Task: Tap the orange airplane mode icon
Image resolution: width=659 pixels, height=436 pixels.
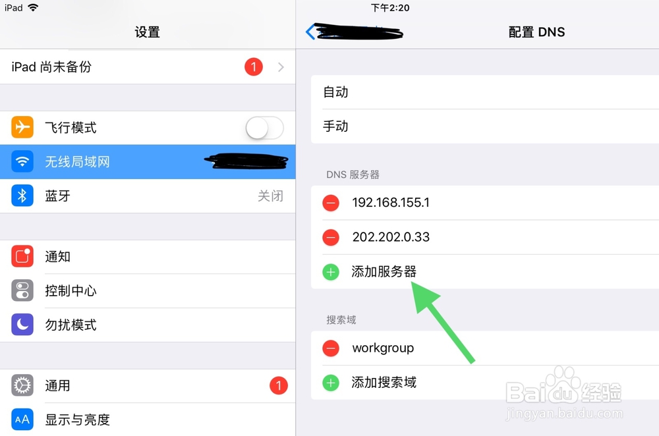Action: (22, 127)
